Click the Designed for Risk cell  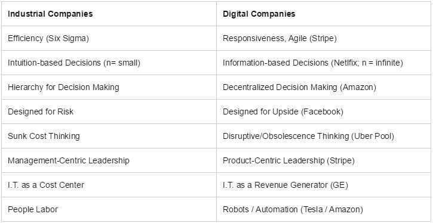point(109,112)
